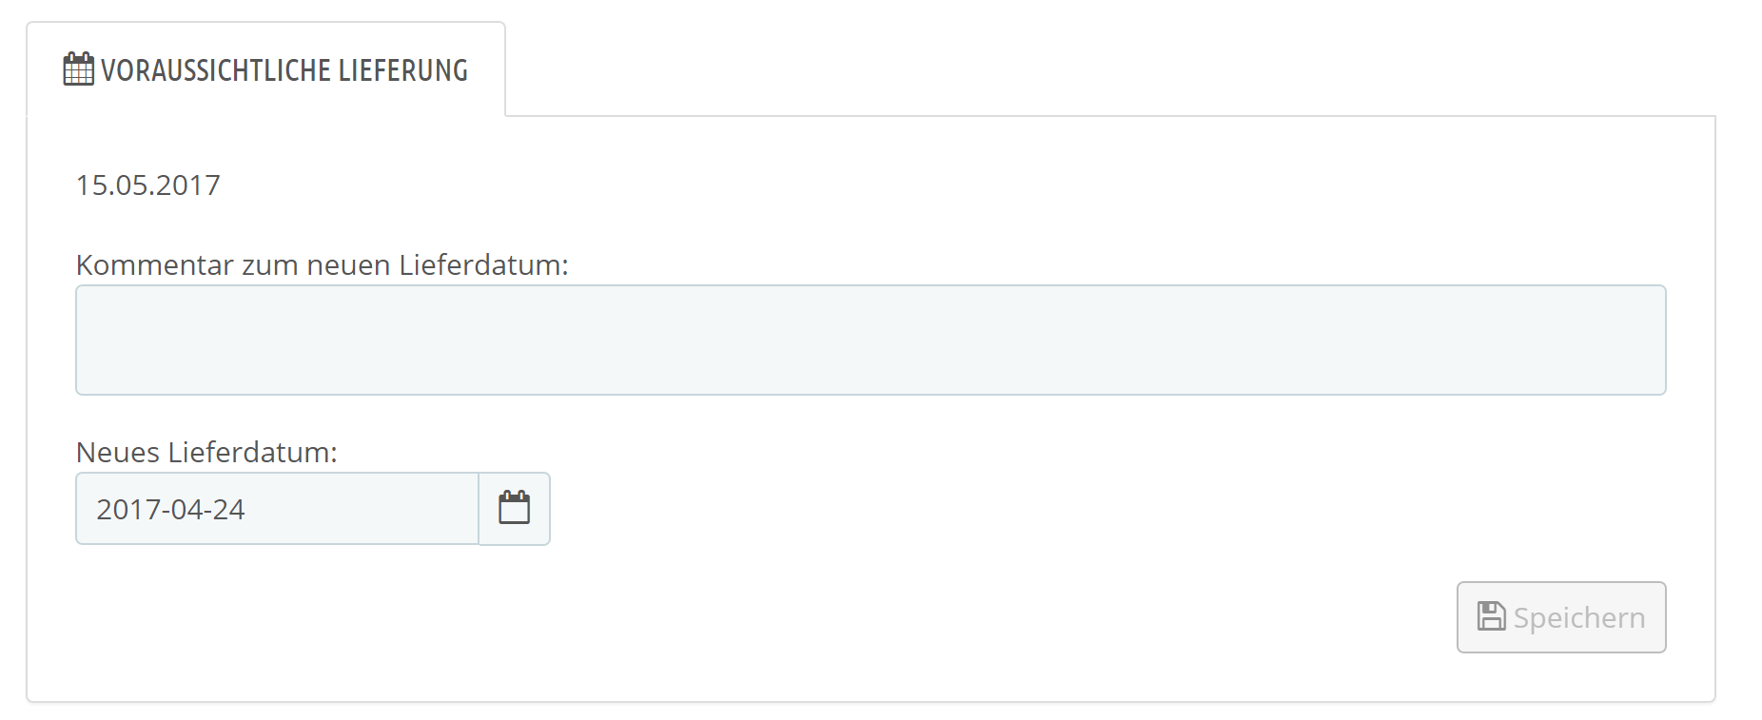
Task: Click the Neues Lieferdatum label
Action: [x=206, y=452]
